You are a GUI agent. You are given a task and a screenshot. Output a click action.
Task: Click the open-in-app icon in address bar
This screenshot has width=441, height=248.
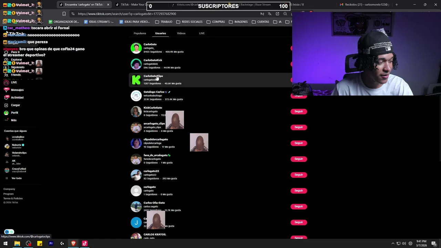(277, 14)
